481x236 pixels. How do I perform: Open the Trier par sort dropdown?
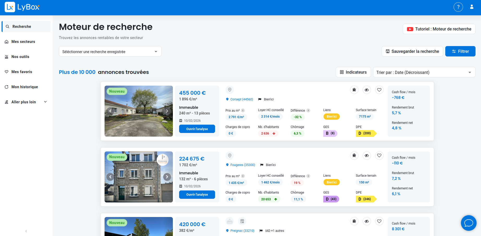424,72
